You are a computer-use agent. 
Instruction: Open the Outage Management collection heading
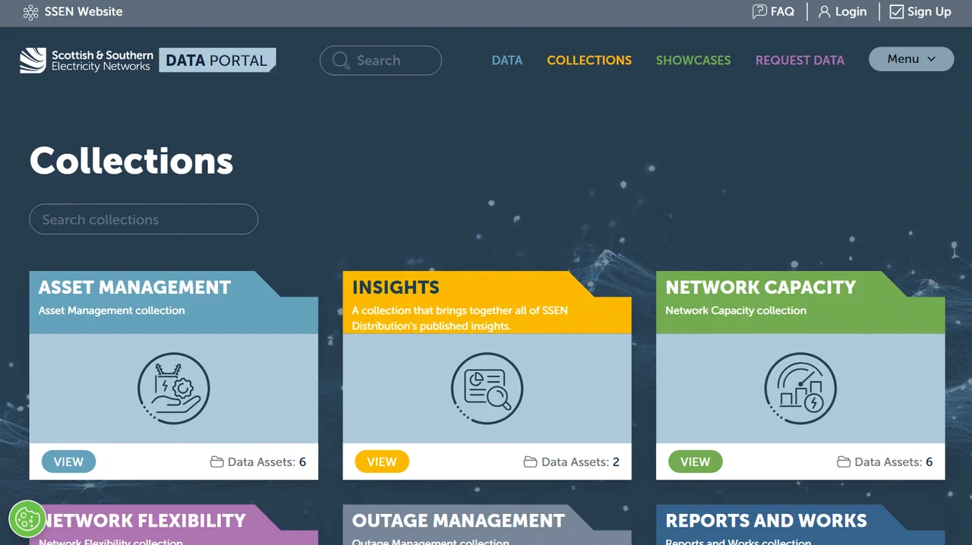[458, 521]
